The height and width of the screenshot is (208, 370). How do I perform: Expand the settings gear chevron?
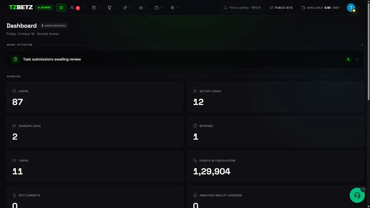178,8
